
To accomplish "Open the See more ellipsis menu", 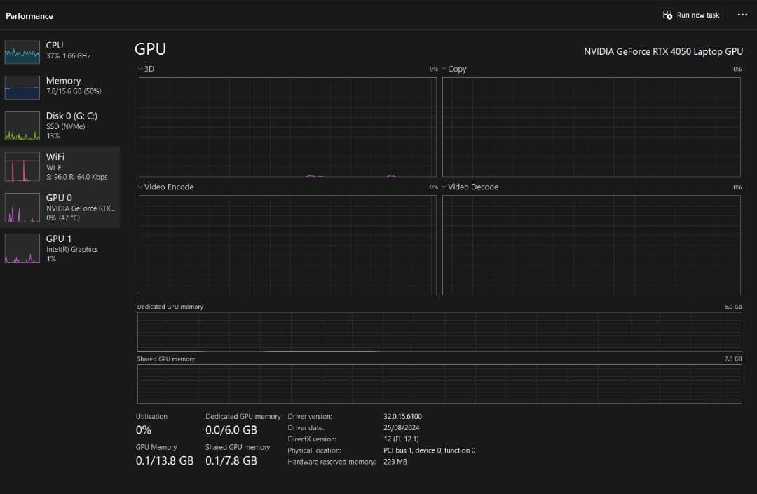I will pos(742,14).
